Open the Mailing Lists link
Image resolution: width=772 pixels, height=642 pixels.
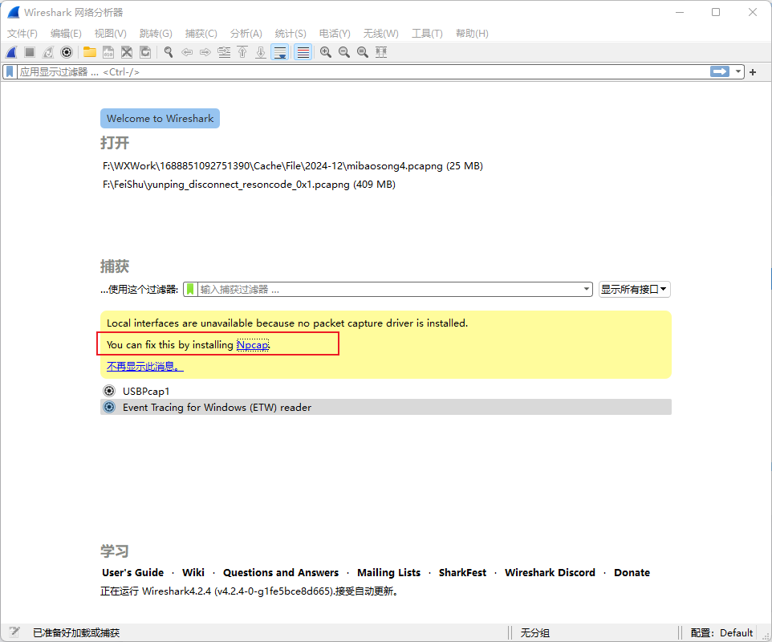click(388, 572)
